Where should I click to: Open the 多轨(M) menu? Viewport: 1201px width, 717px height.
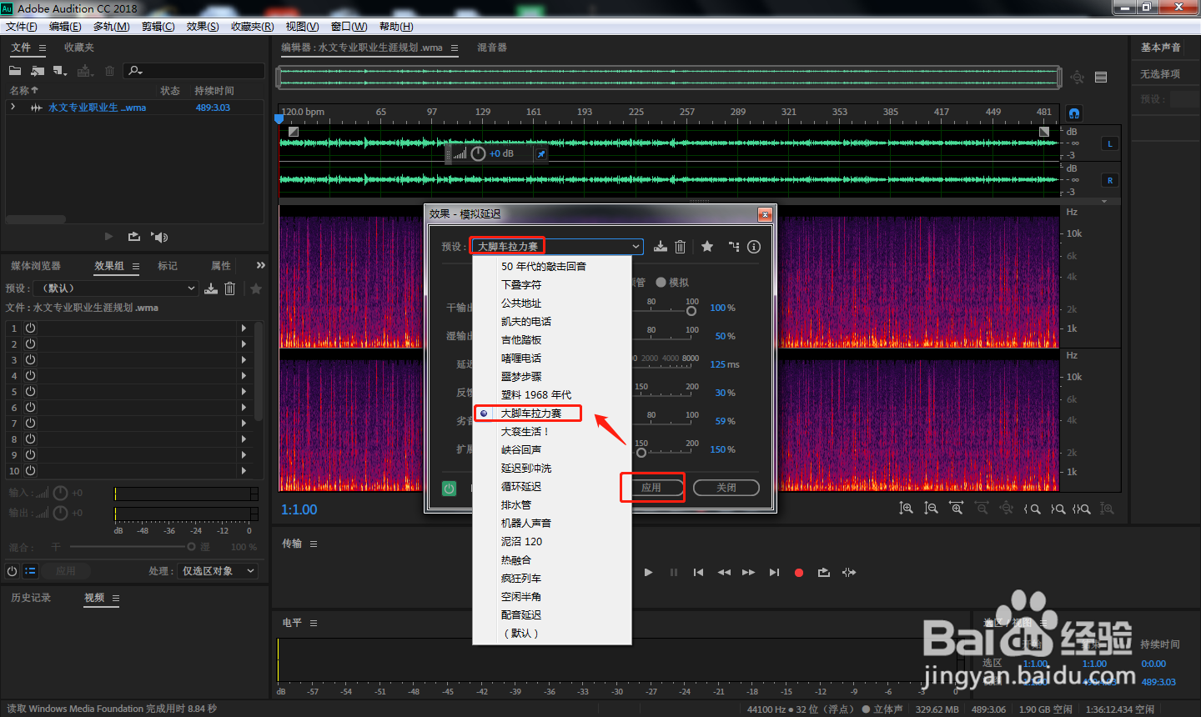(x=112, y=27)
